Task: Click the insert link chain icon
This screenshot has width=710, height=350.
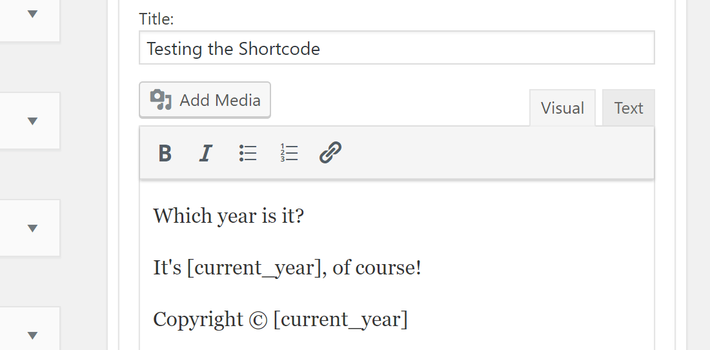Action: coord(330,153)
